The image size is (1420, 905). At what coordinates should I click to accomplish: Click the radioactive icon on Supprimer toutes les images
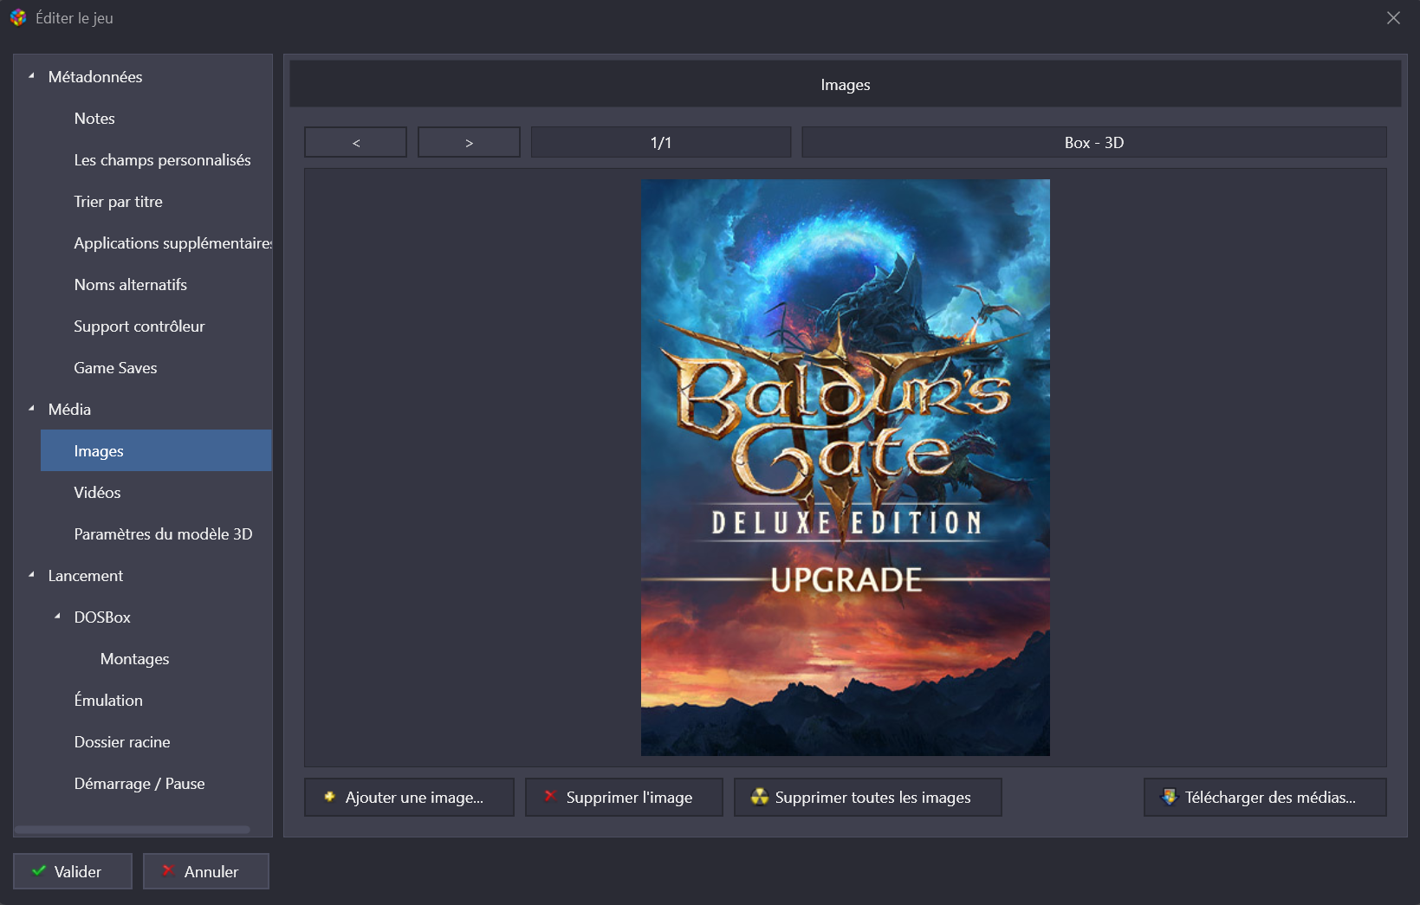coord(760,797)
